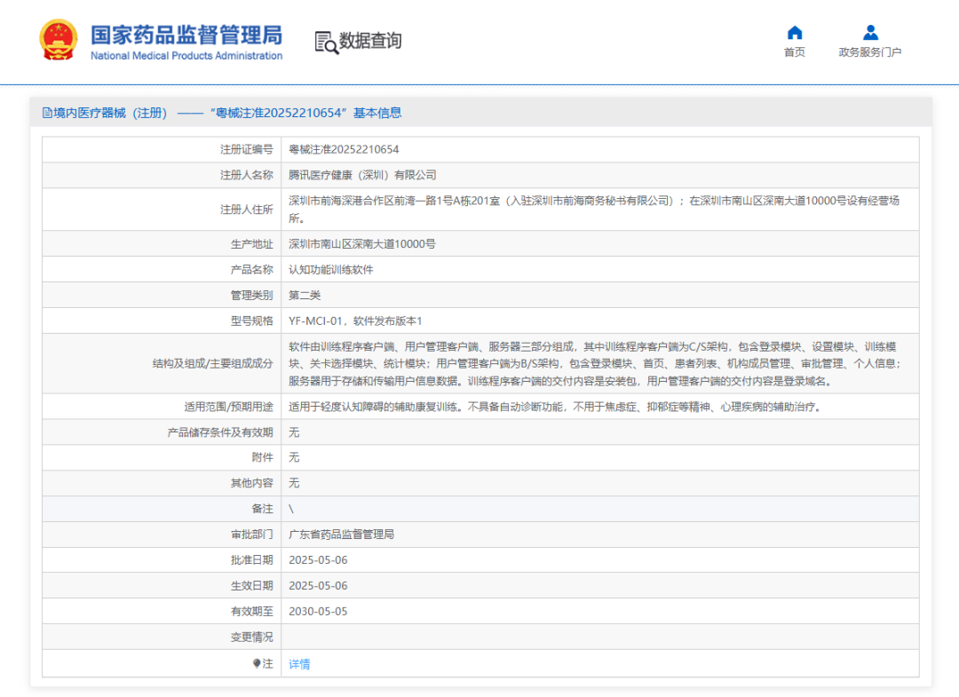
Task: Open the 详情 link in the 注 row
Action: [x=298, y=662]
